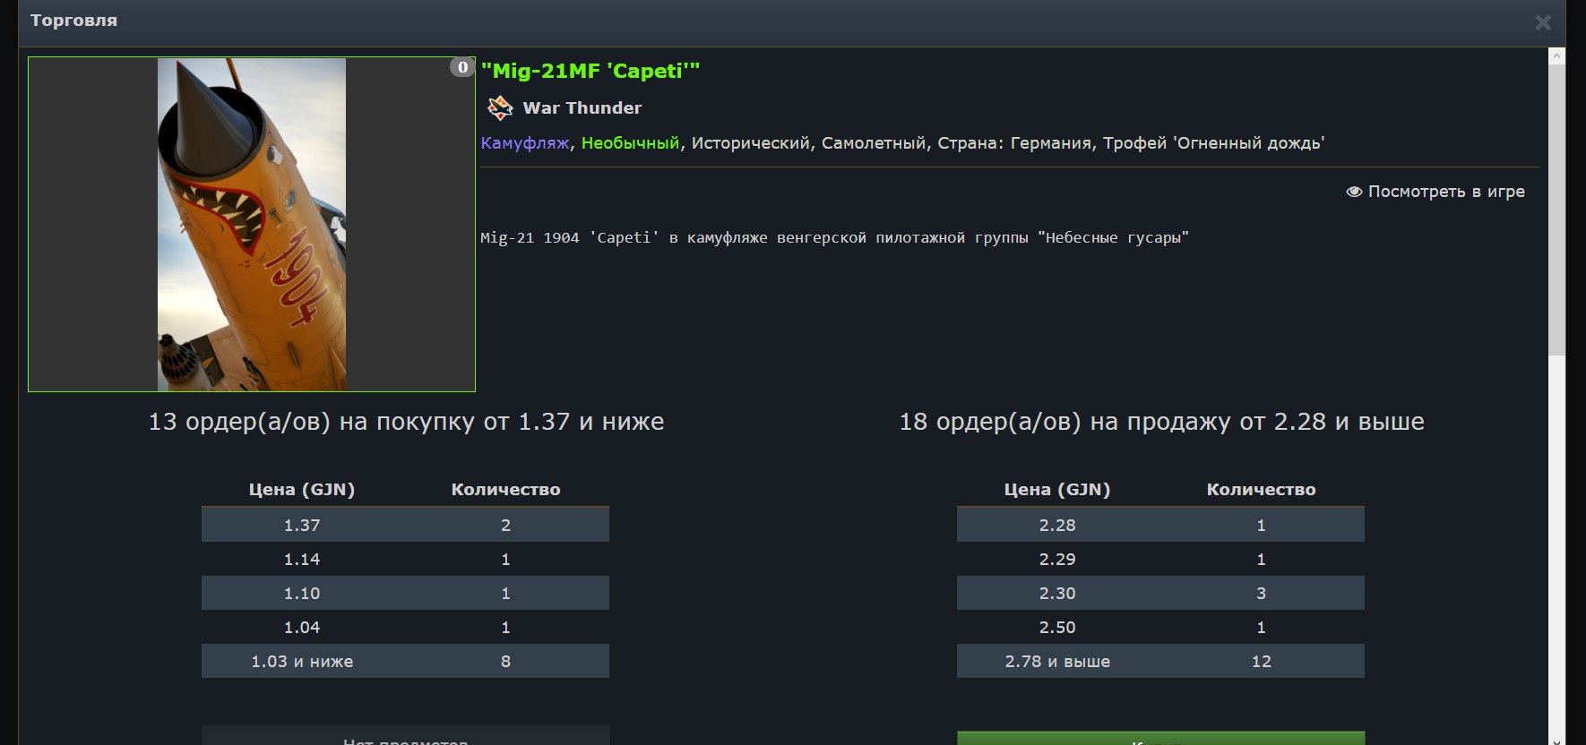Click the War Thunder game name

(x=582, y=108)
